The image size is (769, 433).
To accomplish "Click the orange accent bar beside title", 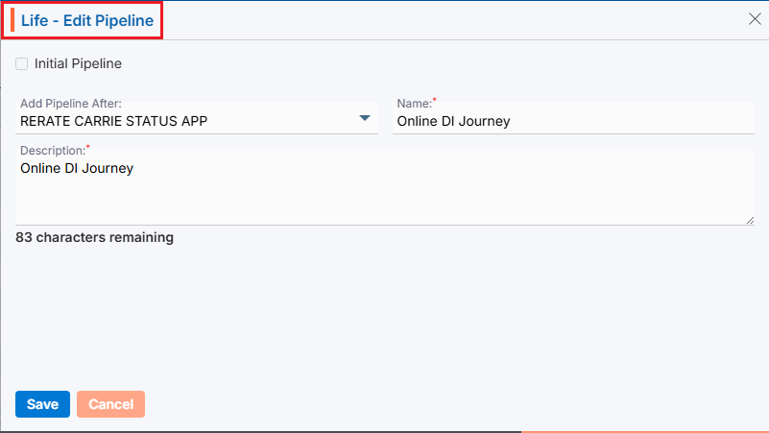I will point(12,20).
